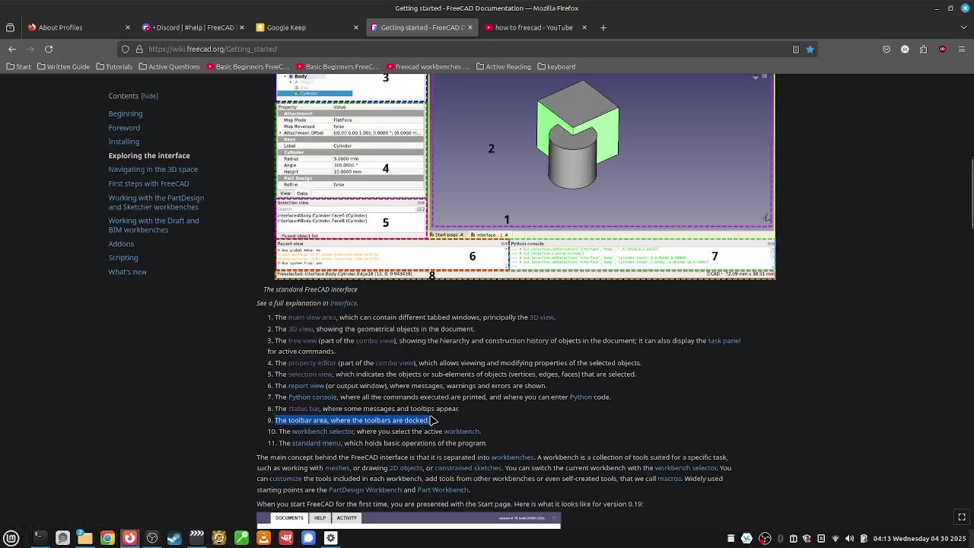Open the Linux Mint start menu

pos(11,538)
